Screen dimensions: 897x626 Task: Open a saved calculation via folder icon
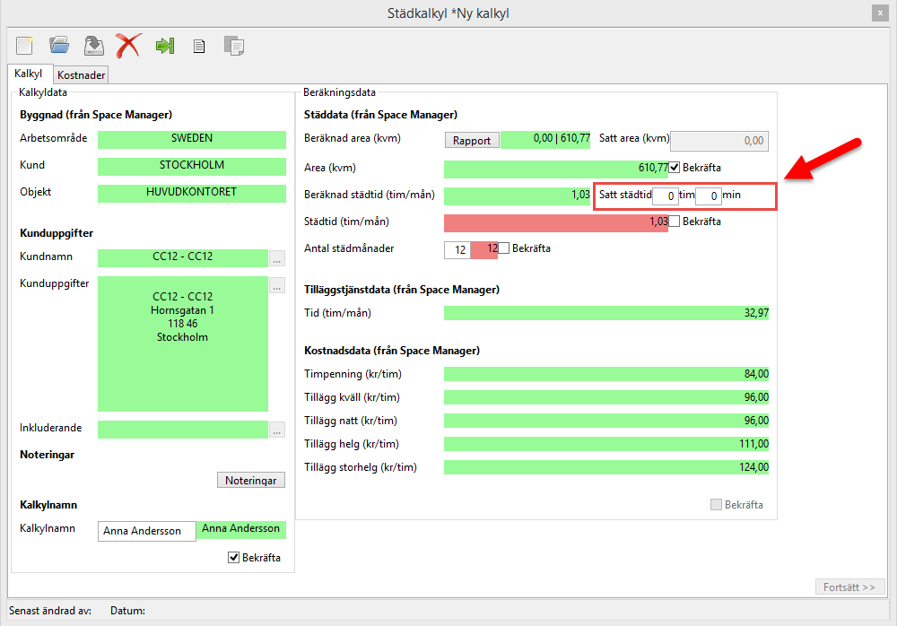(59, 45)
